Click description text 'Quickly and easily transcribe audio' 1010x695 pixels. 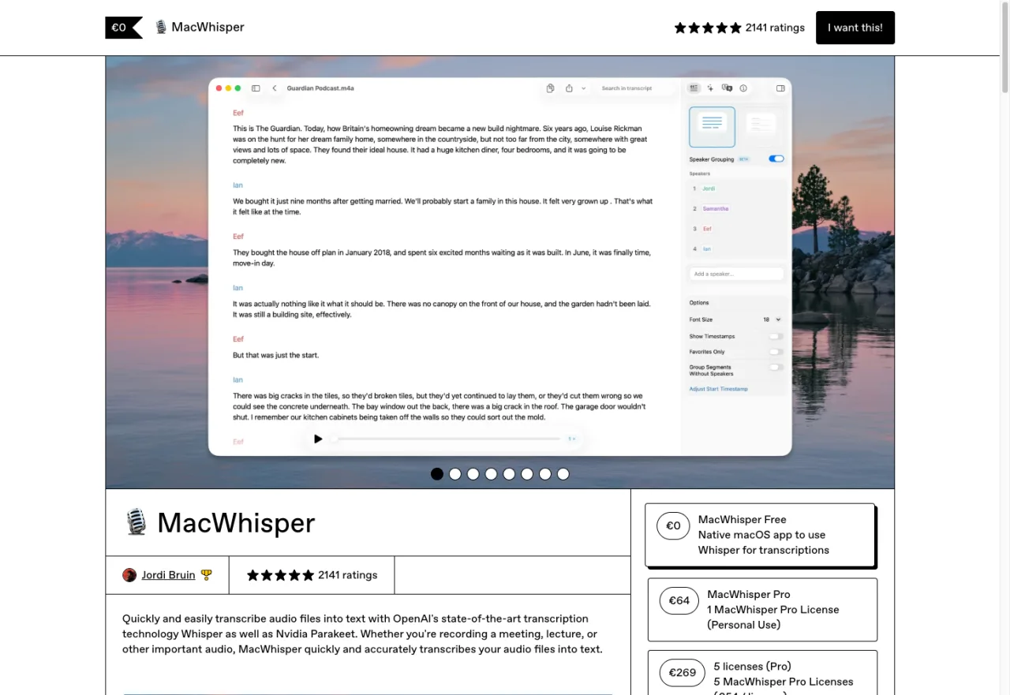(x=363, y=634)
